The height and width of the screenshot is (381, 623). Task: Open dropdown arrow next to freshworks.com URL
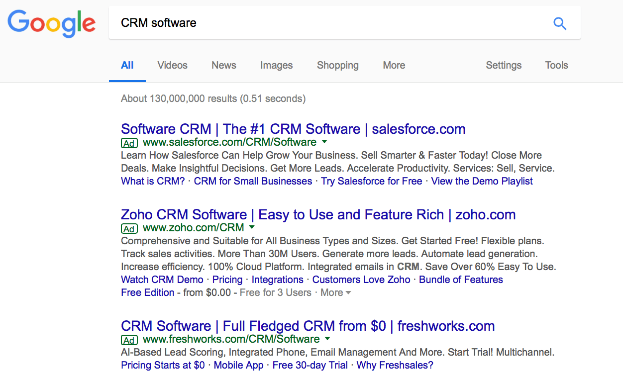(327, 339)
